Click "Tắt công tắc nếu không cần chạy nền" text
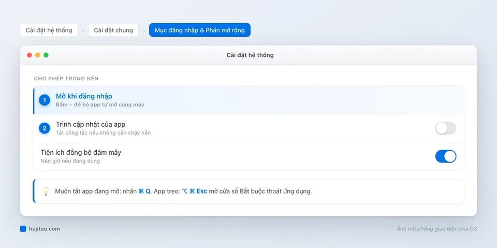This screenshot has height=248, width=497. tap(104, 133)
